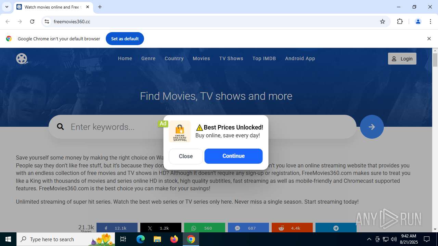Image resolution: width=438 pixels, height=246 pixels.
Task: Open the notification center
Action: tap(427, 239)
